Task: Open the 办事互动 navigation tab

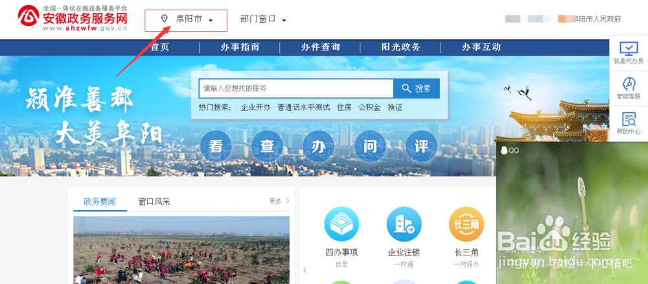Action: (481, 47)
